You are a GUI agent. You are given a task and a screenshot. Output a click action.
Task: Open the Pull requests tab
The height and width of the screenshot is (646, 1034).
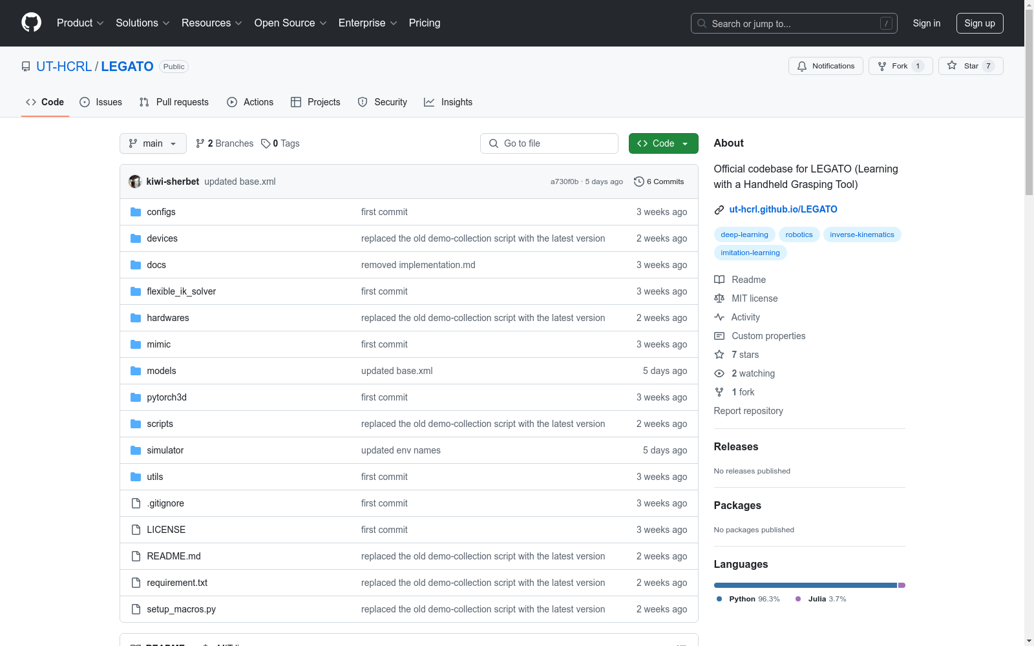[174, 102]
